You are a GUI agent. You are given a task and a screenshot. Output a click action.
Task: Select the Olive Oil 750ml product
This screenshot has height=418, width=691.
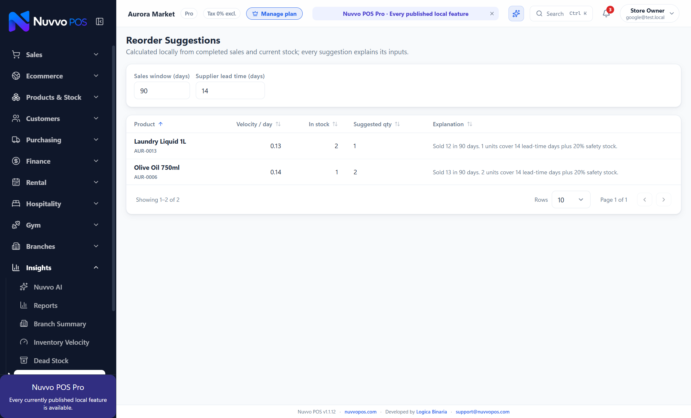pyautogui.click(x=157, y=168)
